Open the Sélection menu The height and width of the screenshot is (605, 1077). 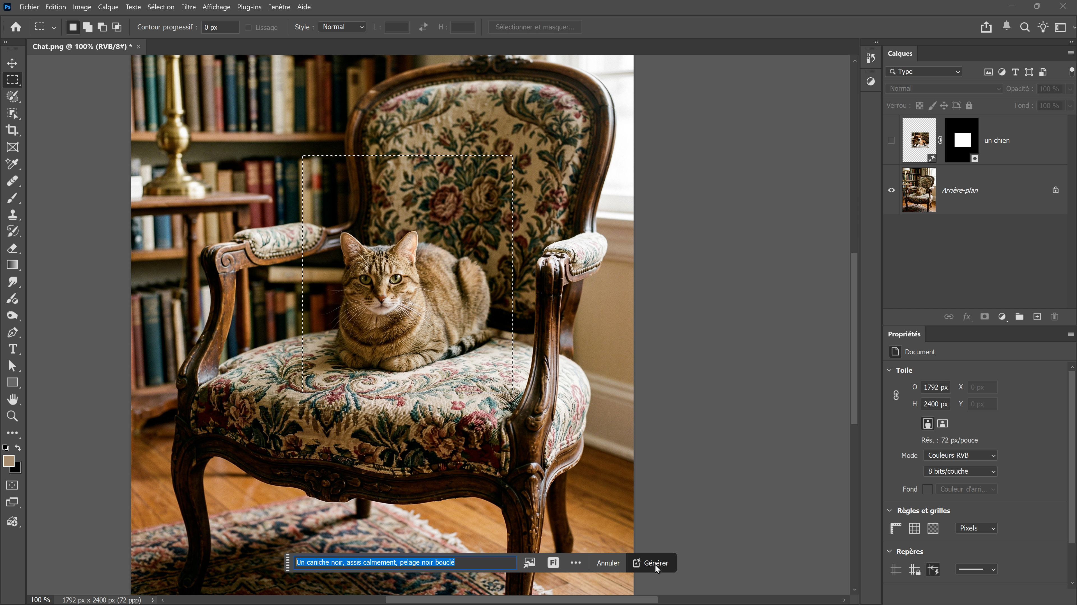click(x=160, y=7)
